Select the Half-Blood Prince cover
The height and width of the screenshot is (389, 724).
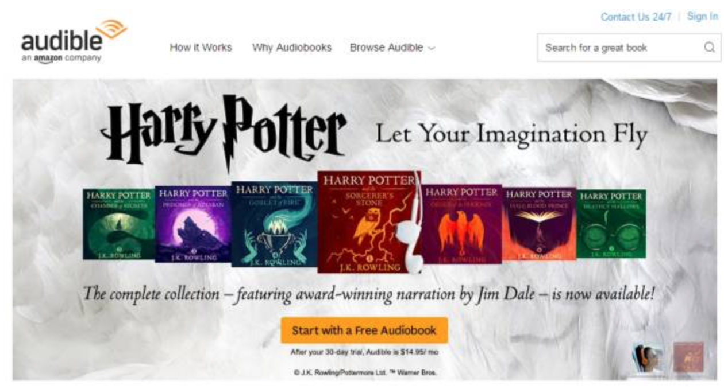539,224
